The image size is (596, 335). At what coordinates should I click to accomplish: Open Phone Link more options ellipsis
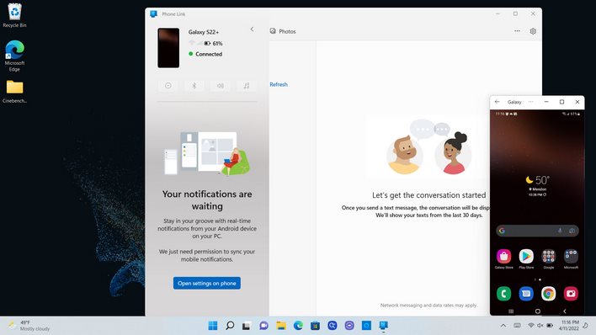point(518,31)
